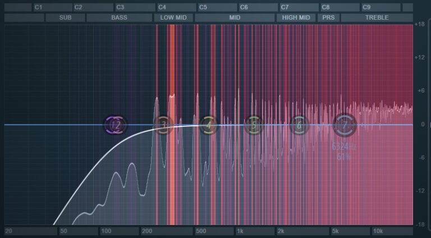Click the 200 Hz frequency axis label
The height and width of the screenshot is (238, 431).
click(x=147, y=231)
